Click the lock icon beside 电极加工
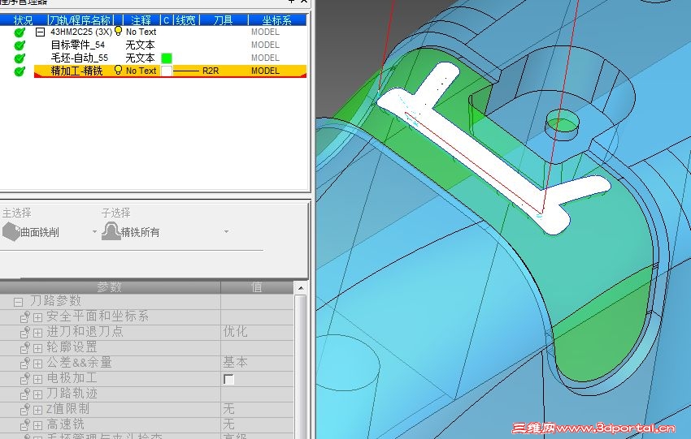 pos(25,378)
